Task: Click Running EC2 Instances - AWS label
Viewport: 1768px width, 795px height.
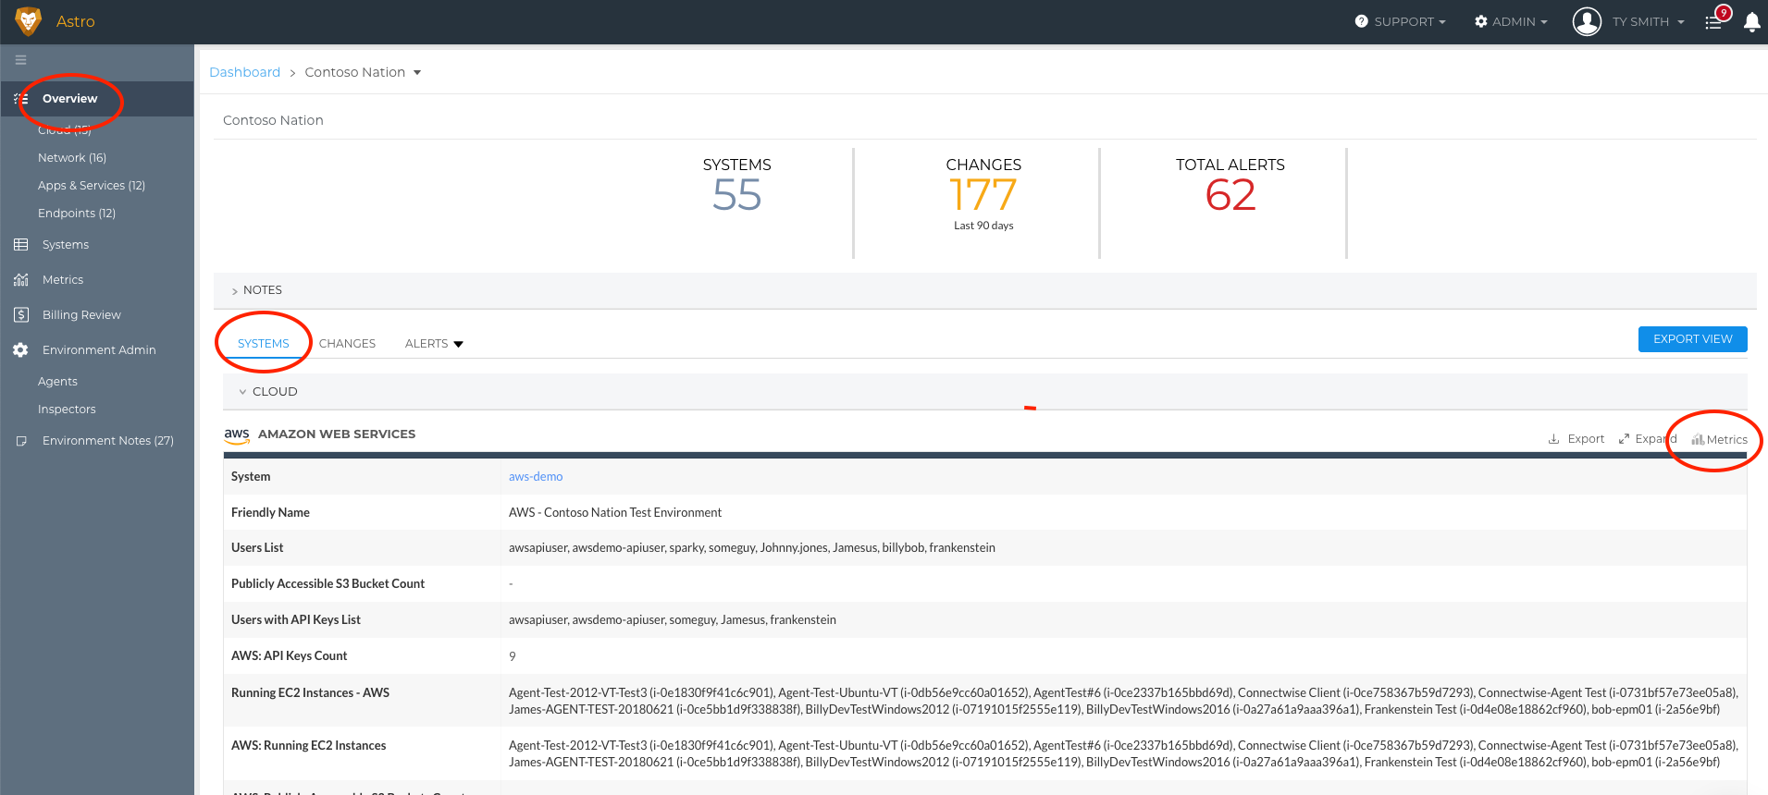Action: point(310,693)
